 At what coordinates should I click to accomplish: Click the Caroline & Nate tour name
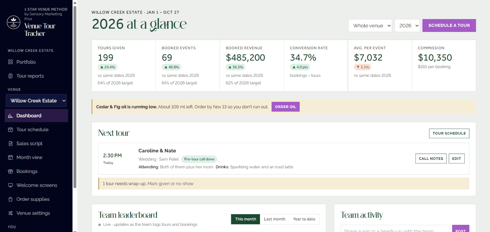(x=157, y=151)
